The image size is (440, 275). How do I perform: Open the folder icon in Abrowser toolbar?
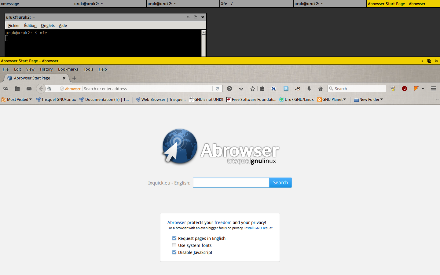17,89
